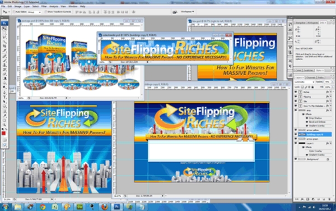The image size is (336, 211).
Task: Select the Shape tool
Action: (x=4, y=106)
